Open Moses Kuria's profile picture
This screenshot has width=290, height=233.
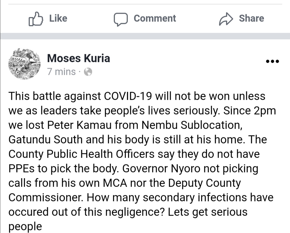[24, 64]
